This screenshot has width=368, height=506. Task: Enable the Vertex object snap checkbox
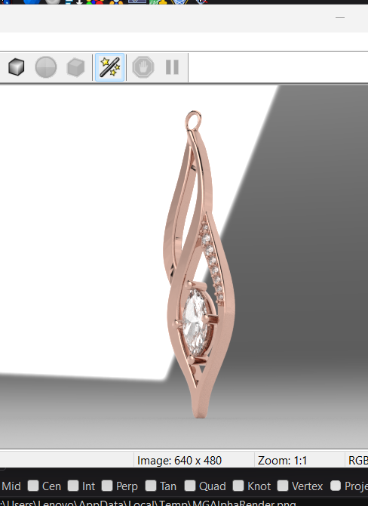click(283, 486)
